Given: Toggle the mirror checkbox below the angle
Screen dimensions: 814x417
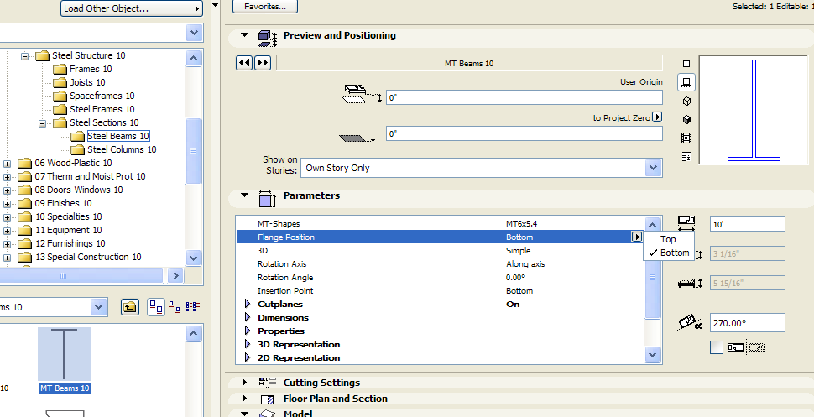Looking at the screenshot, I should click(717, 347).
